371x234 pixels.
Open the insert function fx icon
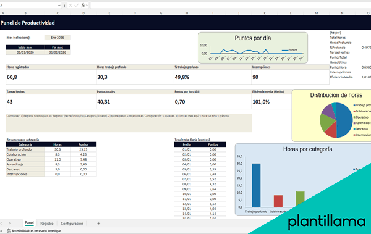(x=83, y=5)
